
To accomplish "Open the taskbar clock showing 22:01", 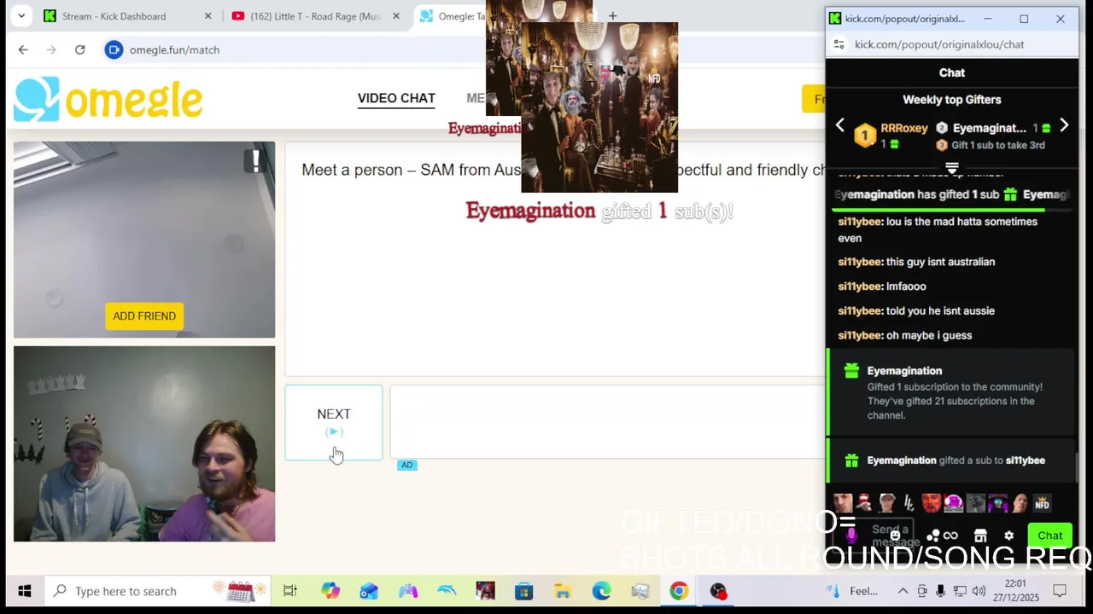I will tap(1016, 591).
